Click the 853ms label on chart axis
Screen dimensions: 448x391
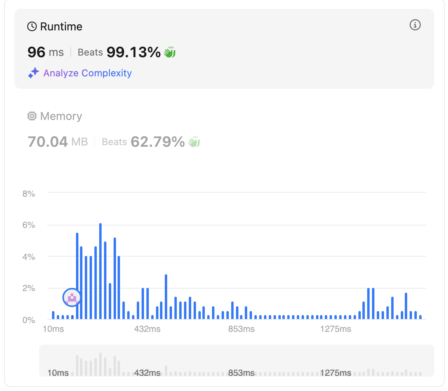click(x=241, y=329)
